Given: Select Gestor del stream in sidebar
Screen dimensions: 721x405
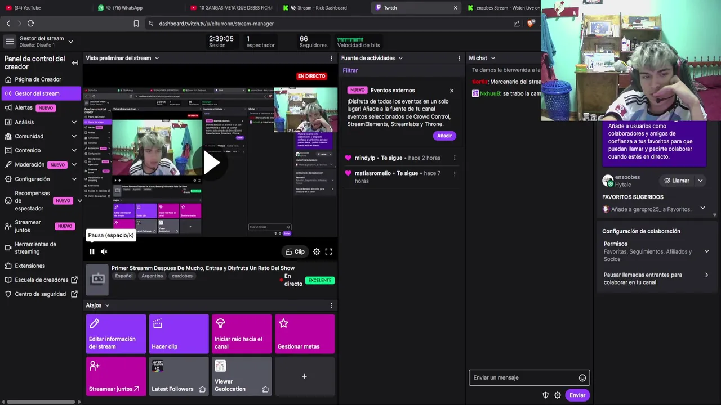Looking at the screenshot, I should point(41,93).
